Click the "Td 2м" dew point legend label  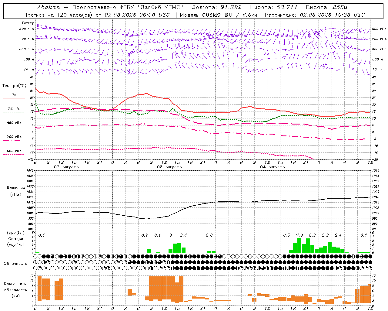(14, 109)
